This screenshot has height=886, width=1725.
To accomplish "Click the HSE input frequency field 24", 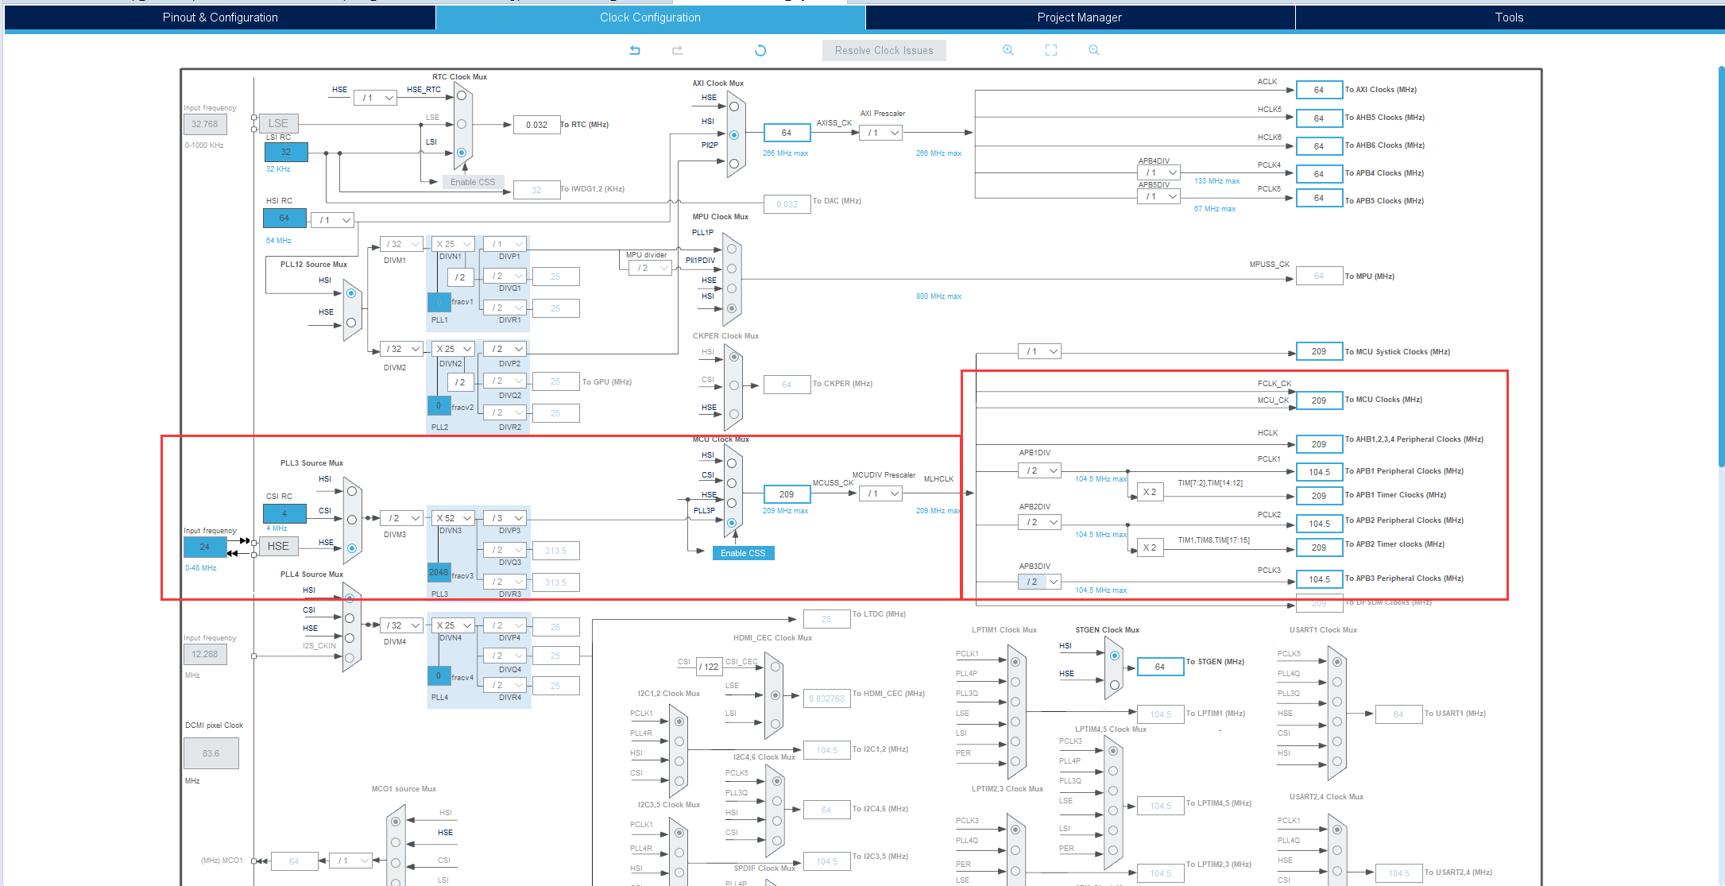I will (x=205, y=547).
